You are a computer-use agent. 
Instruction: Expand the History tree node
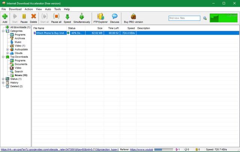coord(3,83)
